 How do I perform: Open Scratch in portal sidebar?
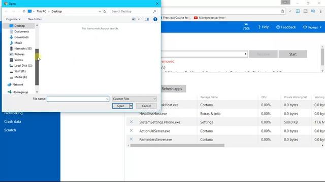click(x=10, y=130)
